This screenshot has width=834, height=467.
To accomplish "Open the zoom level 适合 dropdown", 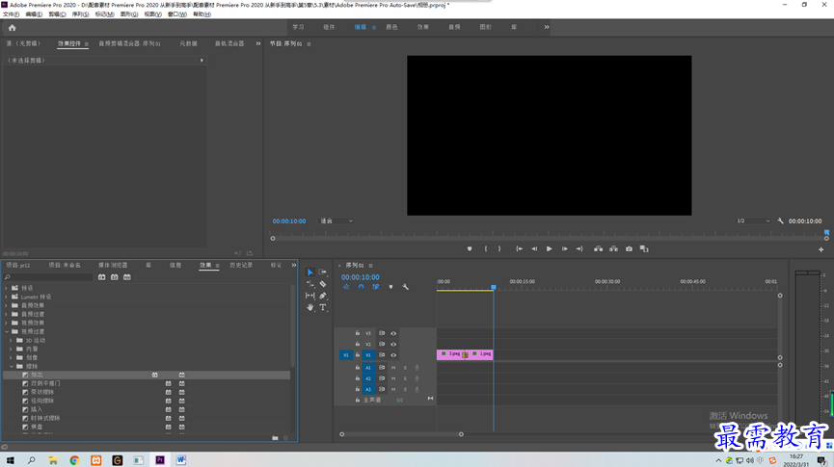I will coord(336,221).
